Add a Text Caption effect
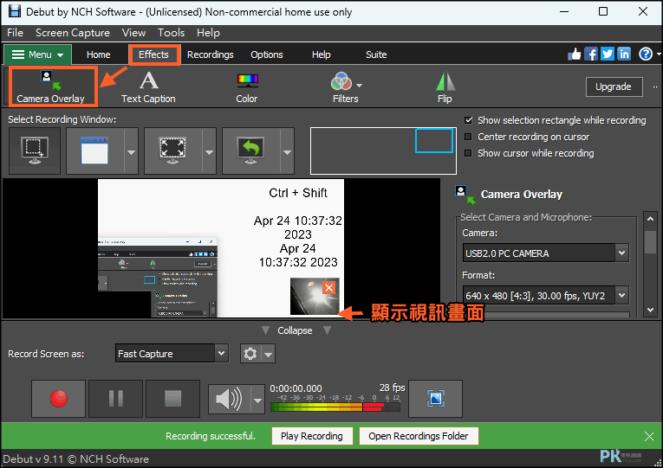The width and height of the screenshot is (663, 468). 148,87
